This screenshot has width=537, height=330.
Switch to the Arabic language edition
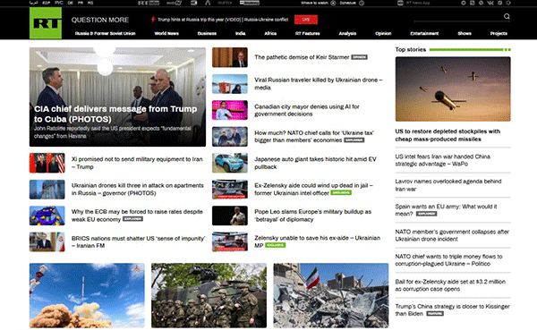coord(33,3)
